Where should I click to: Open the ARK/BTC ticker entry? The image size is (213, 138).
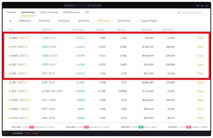138,127
